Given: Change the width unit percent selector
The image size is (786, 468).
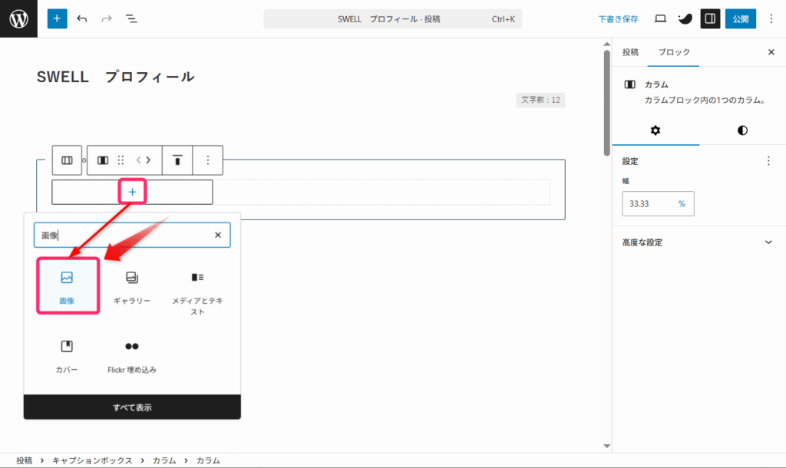Looking at the screenshot, I should pos(682,203).
